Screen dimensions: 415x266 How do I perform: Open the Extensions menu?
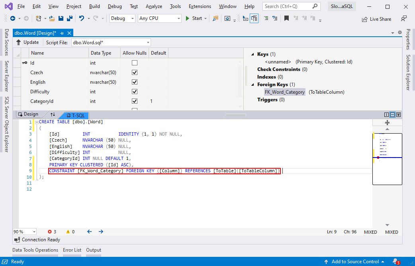click(x=200, y=6)
